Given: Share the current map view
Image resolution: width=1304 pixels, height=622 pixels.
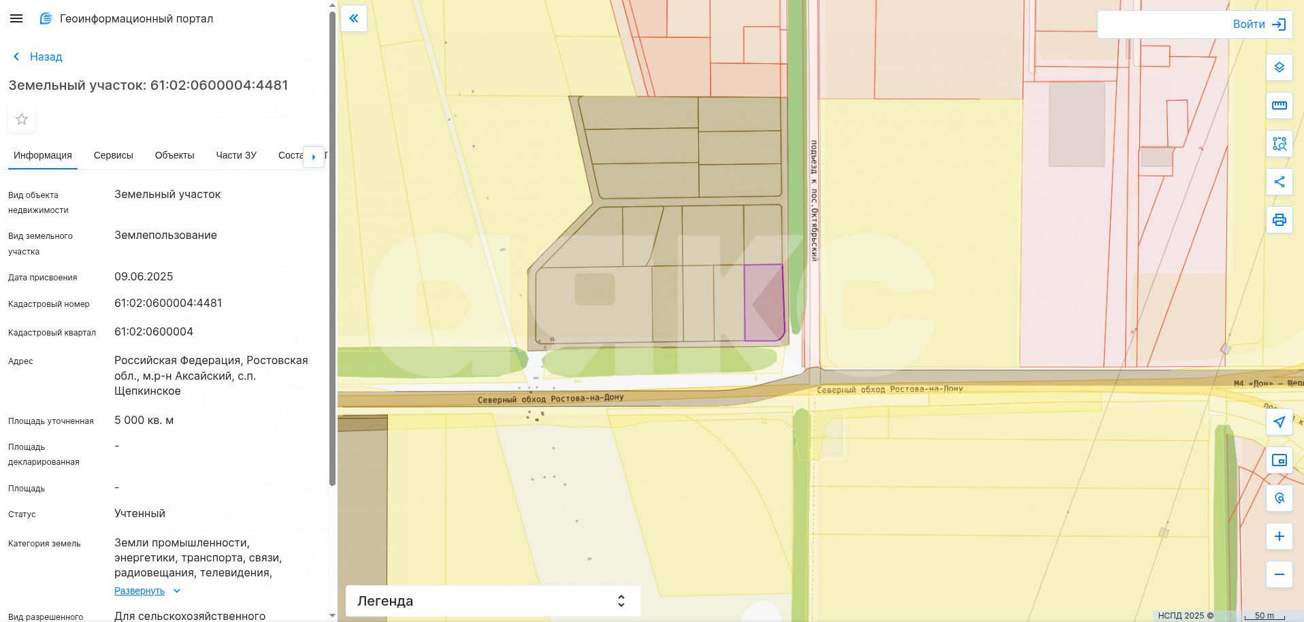Looking at the screenshot, I should 1279,182.
